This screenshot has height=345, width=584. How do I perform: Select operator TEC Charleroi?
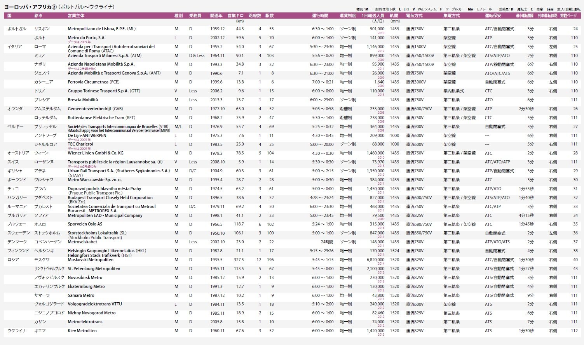(80, 144)
